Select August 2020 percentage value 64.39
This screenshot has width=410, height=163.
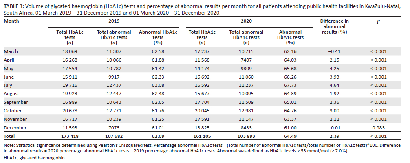click(290, 94)
